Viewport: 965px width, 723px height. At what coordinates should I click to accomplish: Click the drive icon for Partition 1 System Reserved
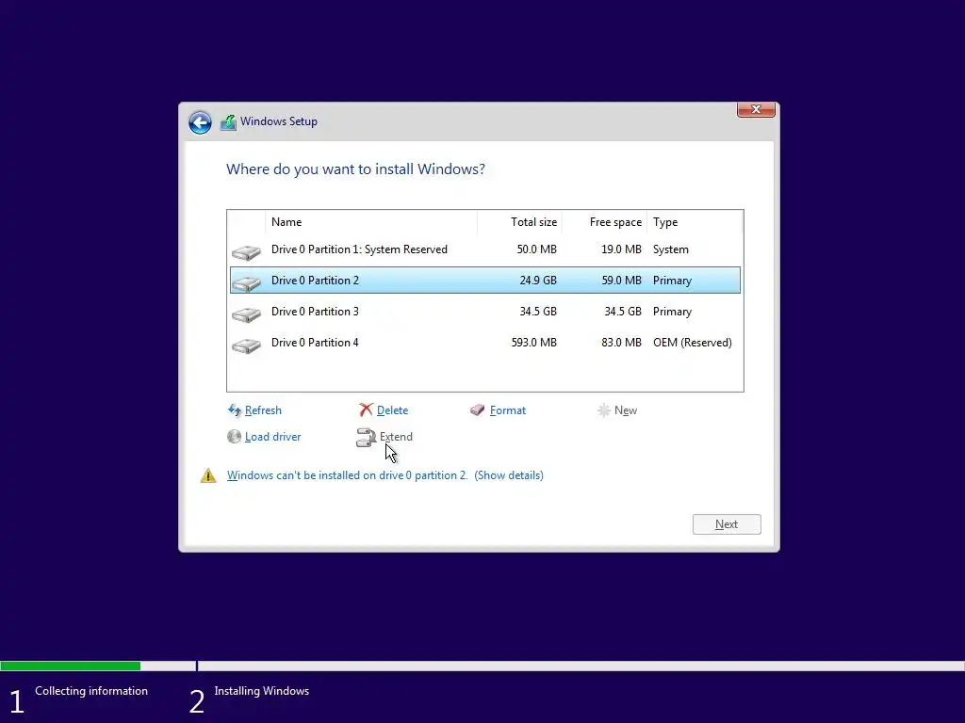pyautogui.click(x=246, y=252)
